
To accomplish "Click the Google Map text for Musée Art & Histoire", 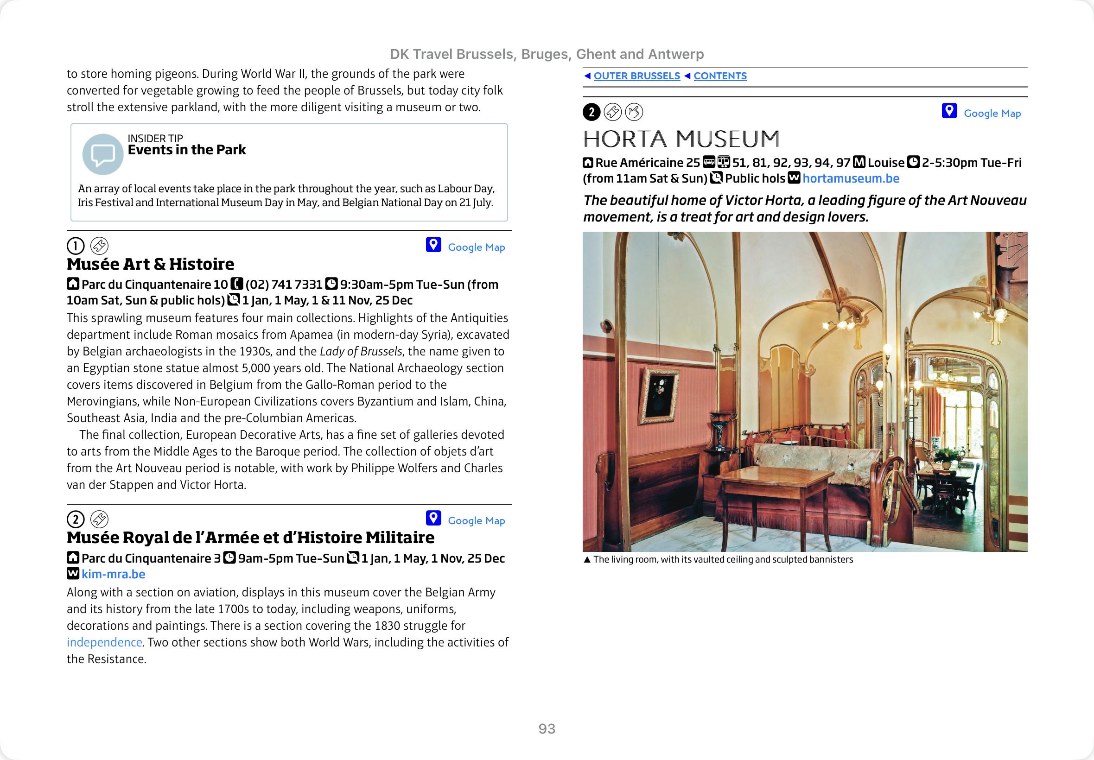I will point(476,247).
